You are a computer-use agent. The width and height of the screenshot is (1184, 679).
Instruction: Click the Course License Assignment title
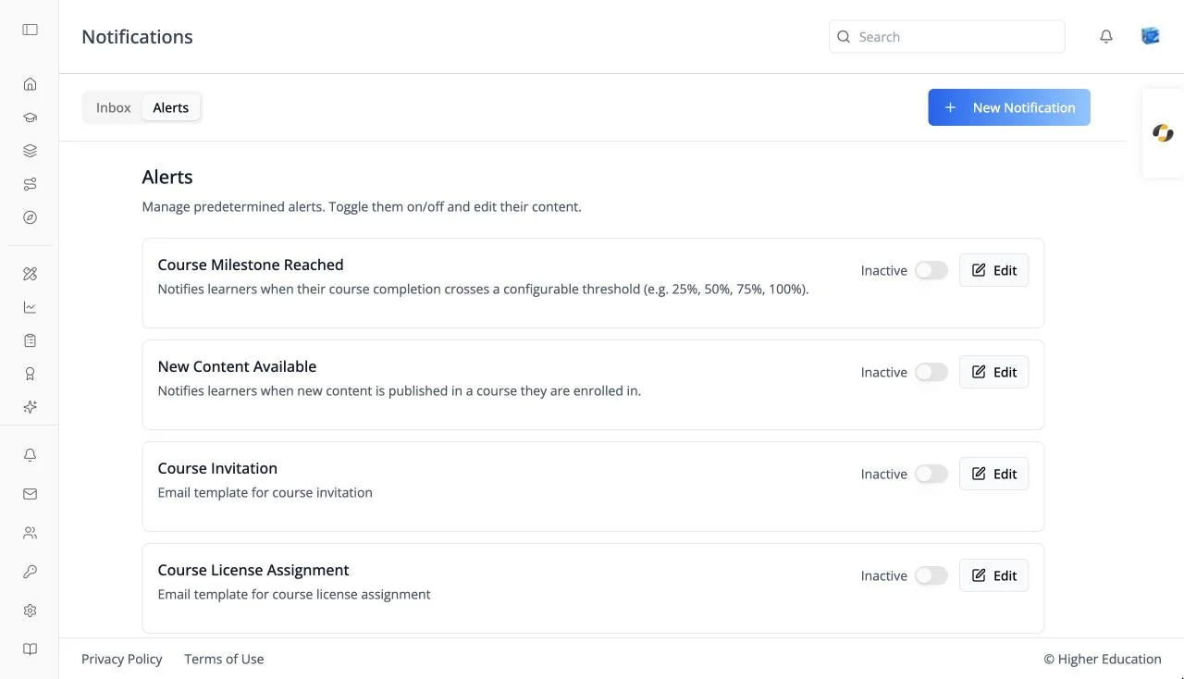[253, 570]
